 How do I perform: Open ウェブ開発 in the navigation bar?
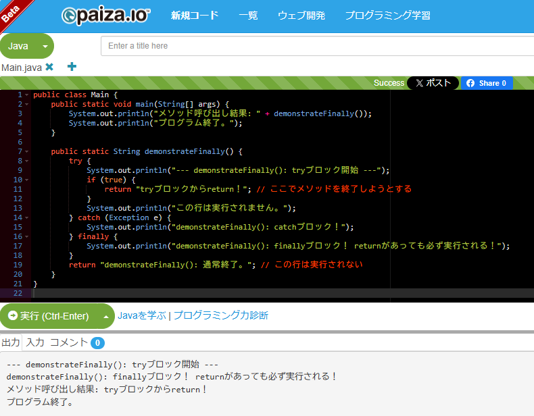[301, 16]
